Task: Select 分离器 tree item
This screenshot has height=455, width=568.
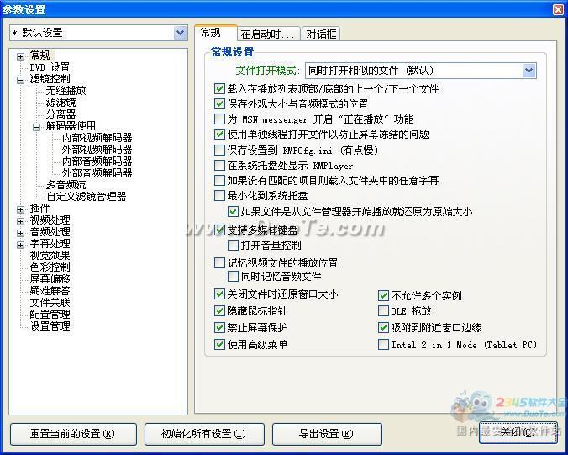Action: (60, 114)
